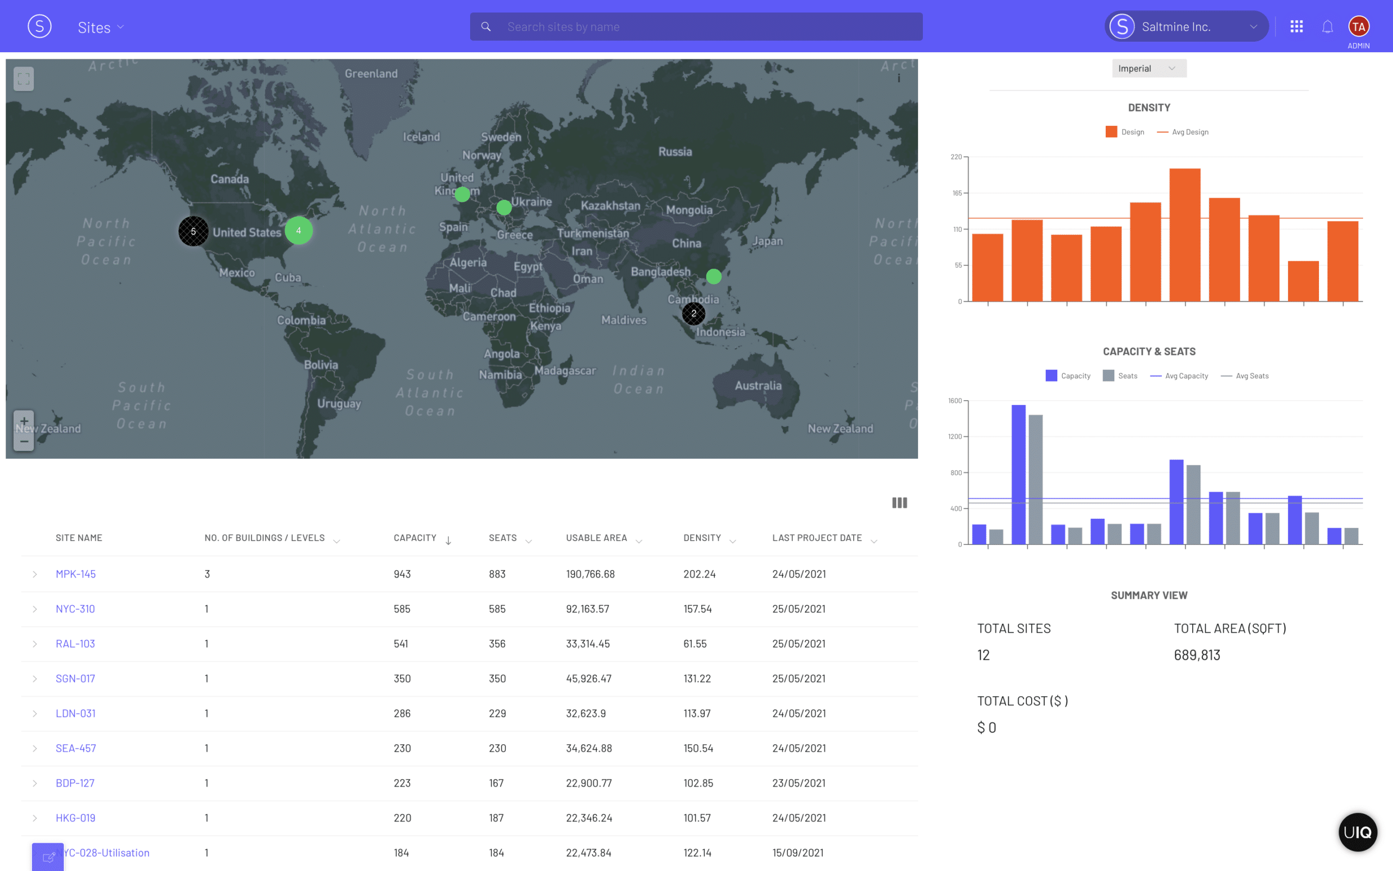Toggle the Avg Seats legend line
Screen dimensions: 1393x871
[1226, 376]
